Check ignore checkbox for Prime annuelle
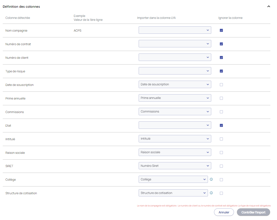Screen dimensions: 277x220 [221, 98]
